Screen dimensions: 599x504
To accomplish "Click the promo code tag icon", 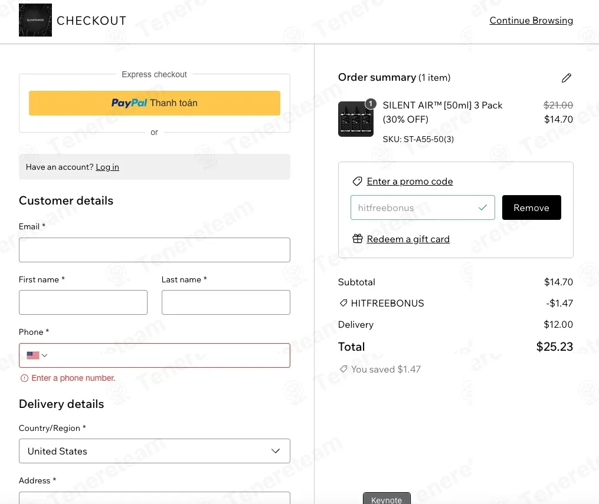I will pos(357,181).
